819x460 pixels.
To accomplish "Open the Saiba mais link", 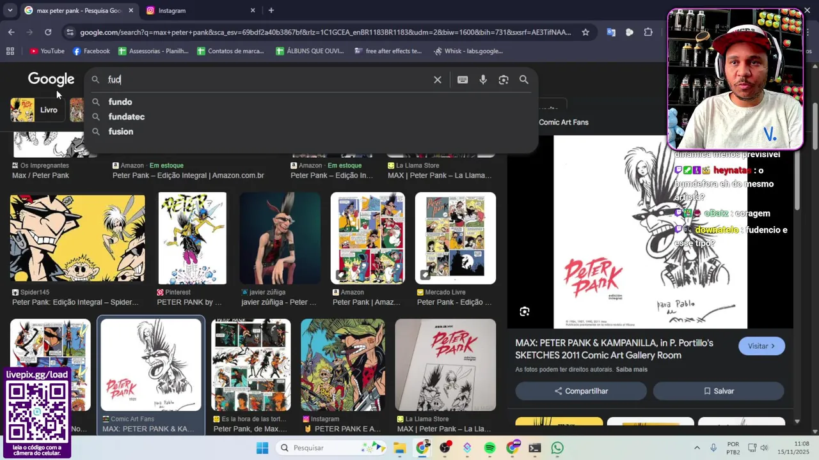I will 632,369.
